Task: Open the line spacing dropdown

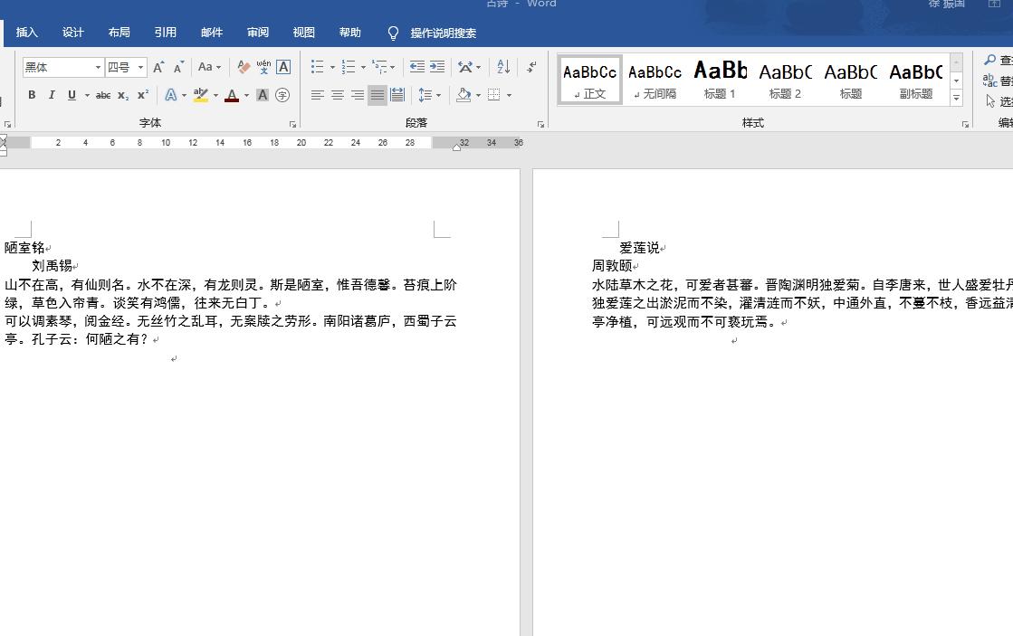Action: point(428,94)
